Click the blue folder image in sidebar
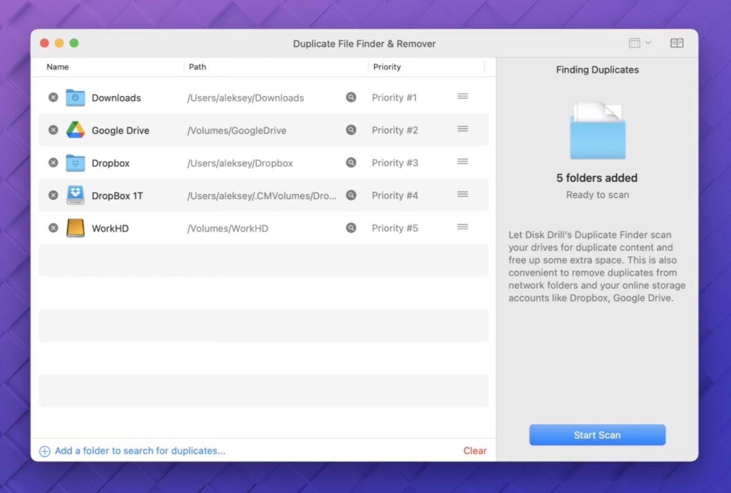 point(598,130)
